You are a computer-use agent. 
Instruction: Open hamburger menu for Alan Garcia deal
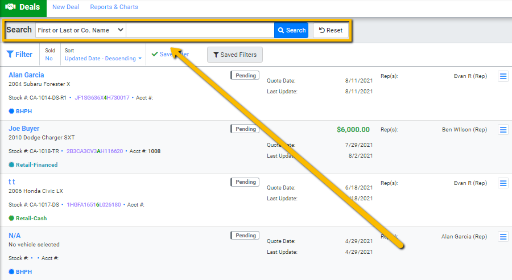click(503, 77)
